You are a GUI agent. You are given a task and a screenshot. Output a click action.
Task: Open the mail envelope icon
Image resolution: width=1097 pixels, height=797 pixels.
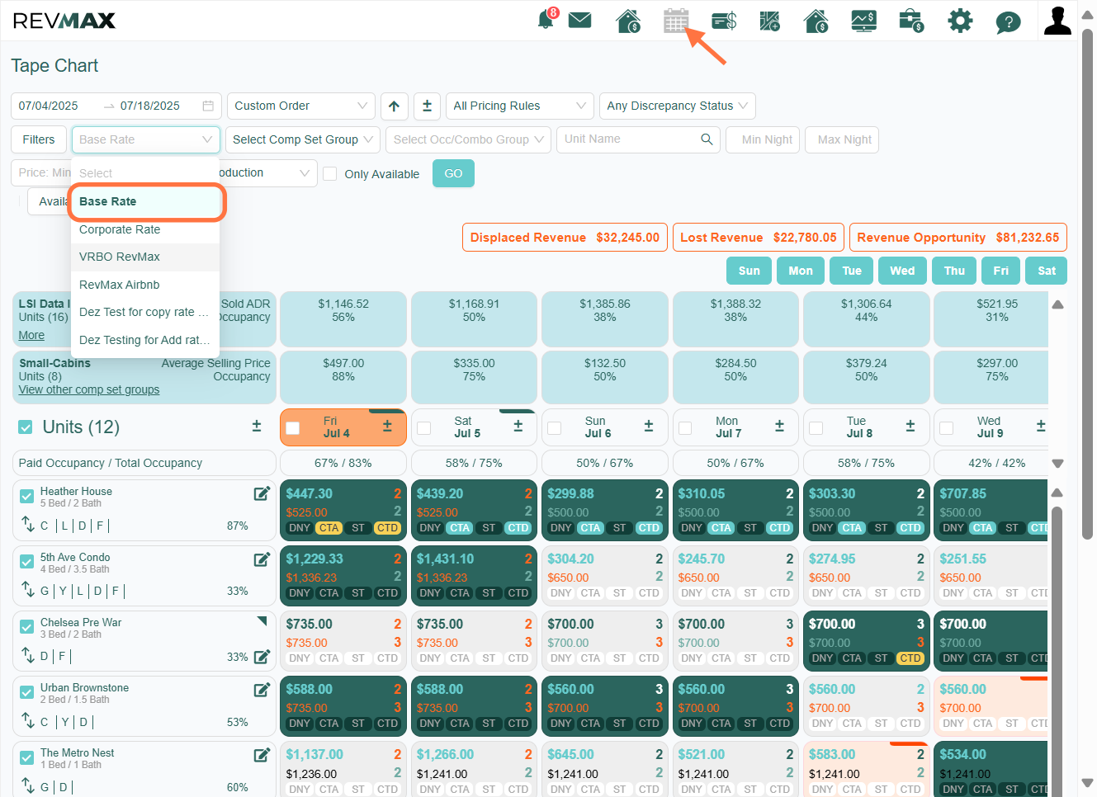click(580, 20)
